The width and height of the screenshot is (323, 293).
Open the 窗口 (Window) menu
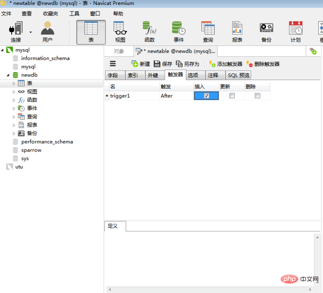[x=95, y=14]
